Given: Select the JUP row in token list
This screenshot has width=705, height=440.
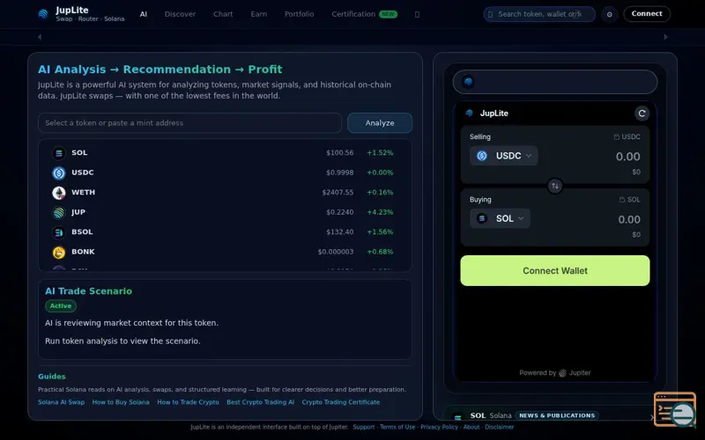Looking at the screenshot, I should [x=225, y=212].
